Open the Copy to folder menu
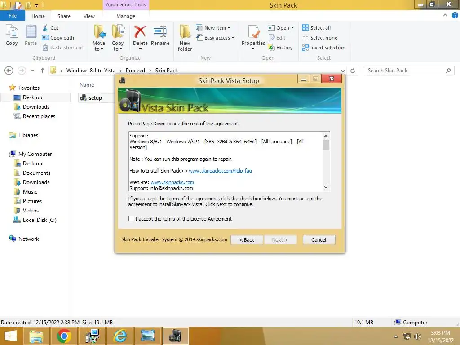This screenshot has width=460, height=345. coord(118,38)
